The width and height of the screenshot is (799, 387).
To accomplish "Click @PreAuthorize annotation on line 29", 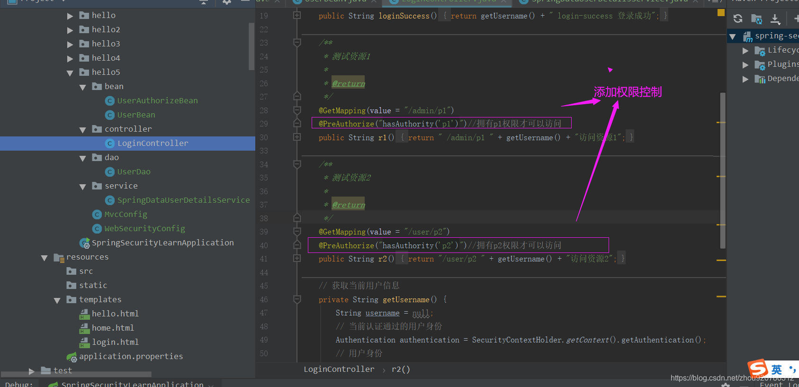I will (346, 124).
